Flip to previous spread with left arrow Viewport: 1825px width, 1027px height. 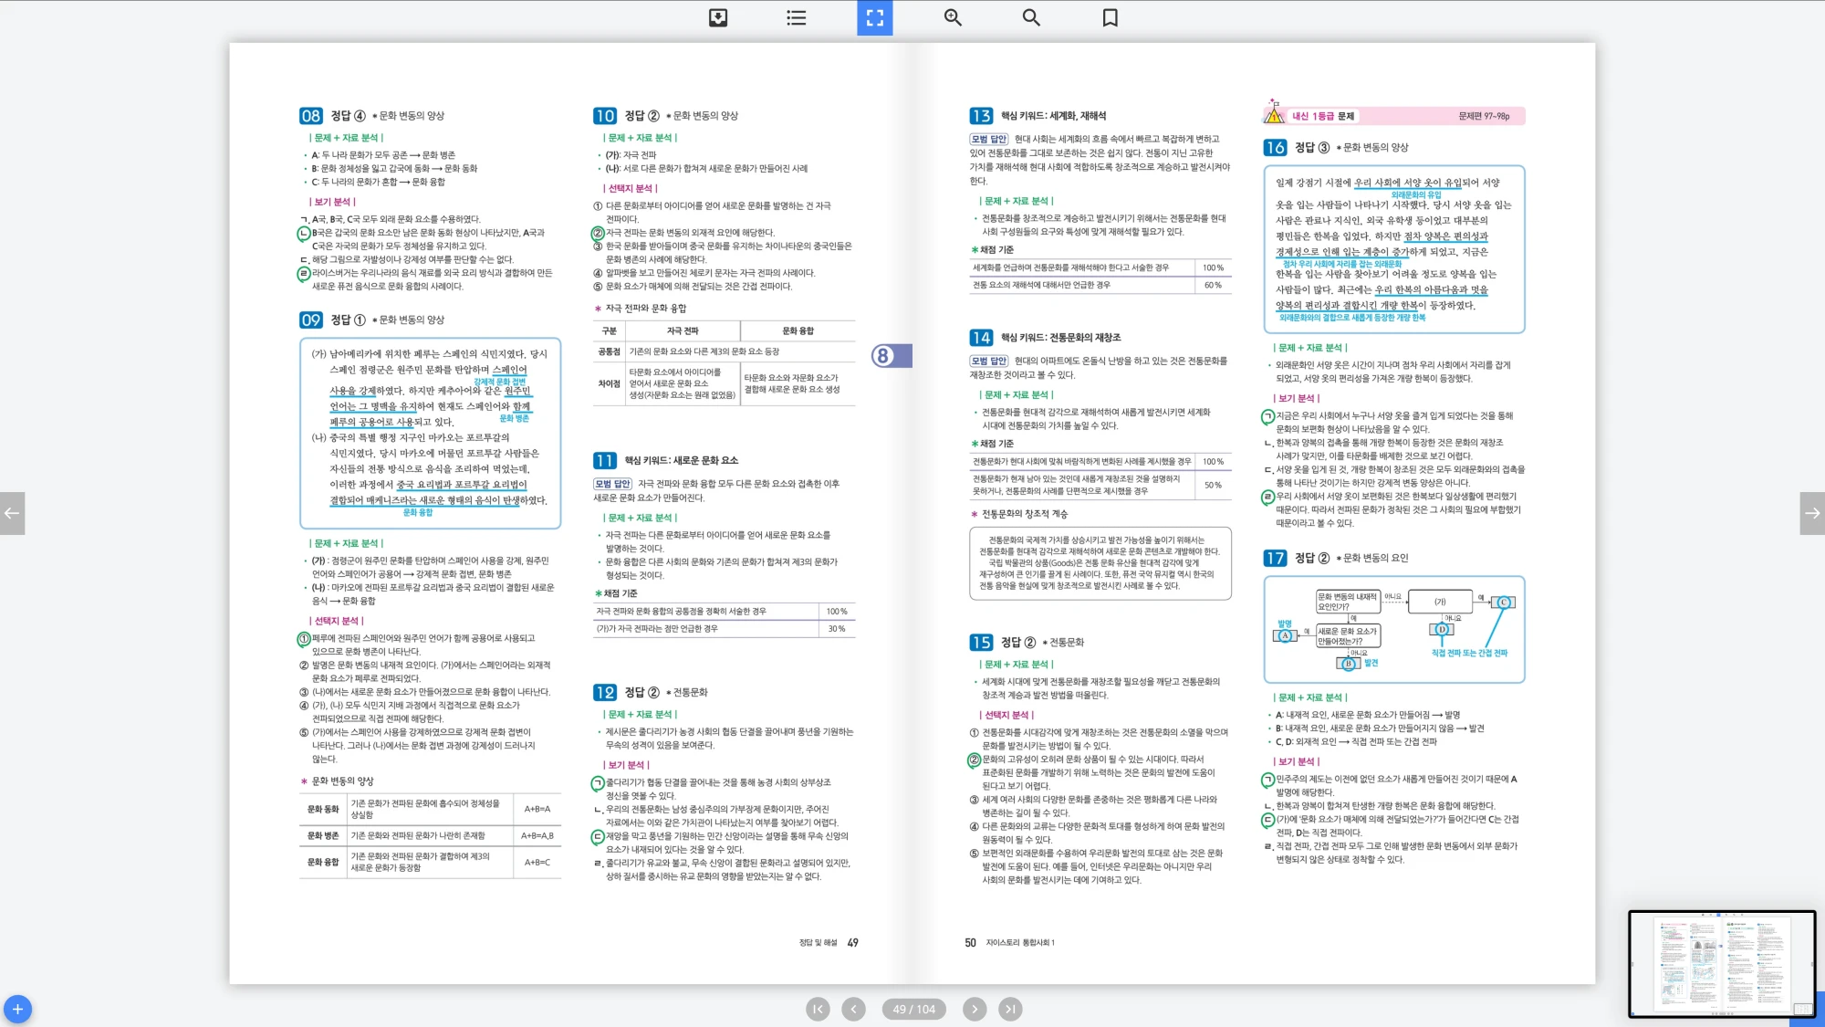12,513
